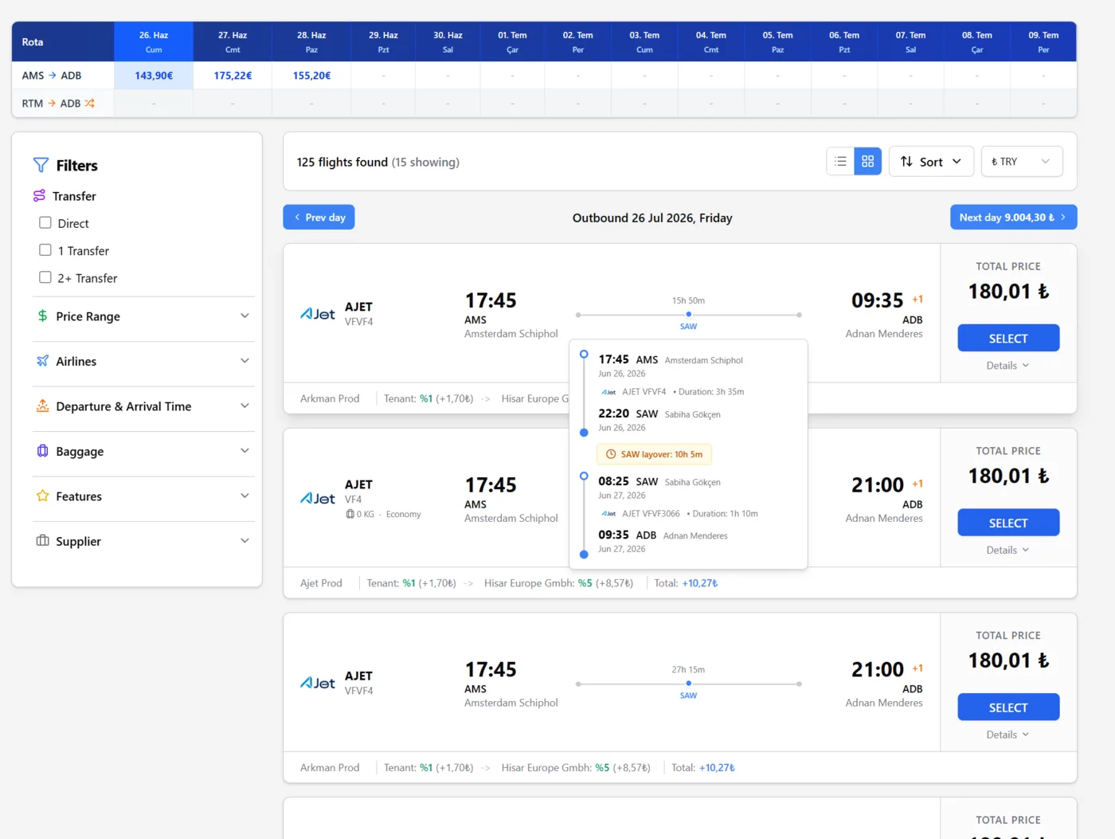1115x839 pixels.
Task: Select the 01. Tem date column
Action: coord(512,41)
